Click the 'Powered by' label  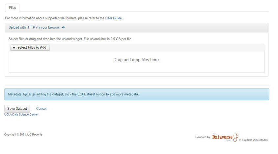(x=203, y=137)
